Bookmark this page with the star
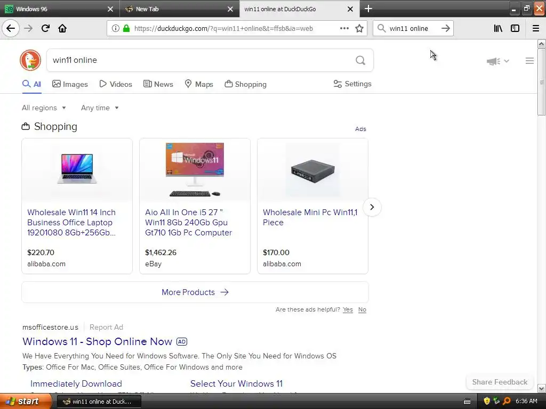The width and height of the screenshot is (546, 409). coord(359,29)
